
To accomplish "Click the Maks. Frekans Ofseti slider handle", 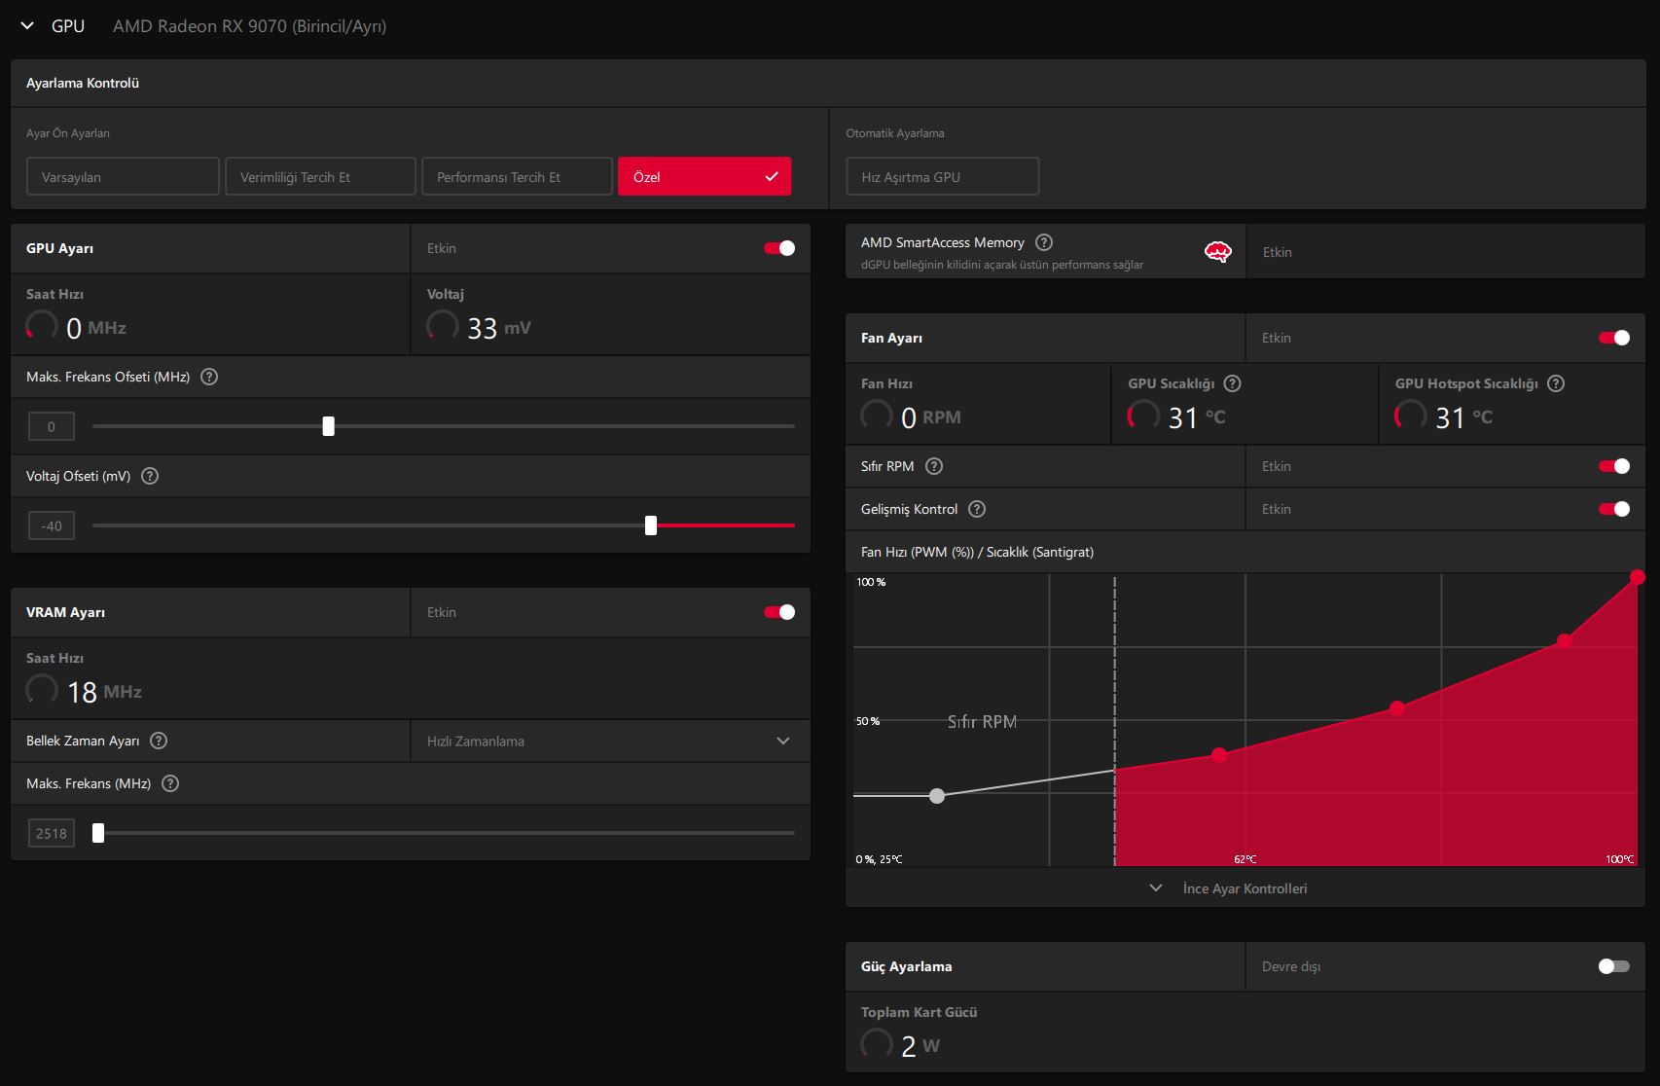I will point(329,426).
